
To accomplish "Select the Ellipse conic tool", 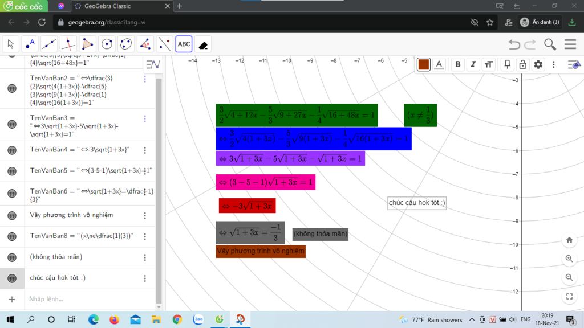I will tap(126, 44).
